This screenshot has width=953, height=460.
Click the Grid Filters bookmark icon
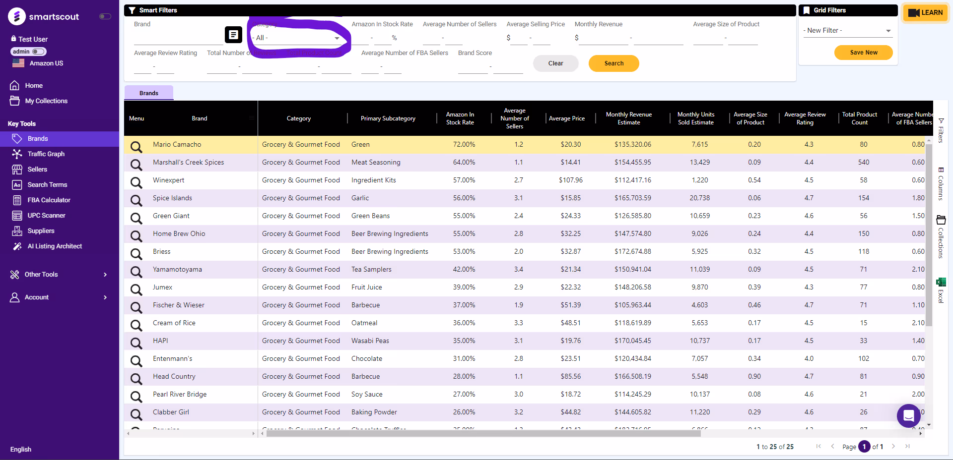[x=807, y=10]
